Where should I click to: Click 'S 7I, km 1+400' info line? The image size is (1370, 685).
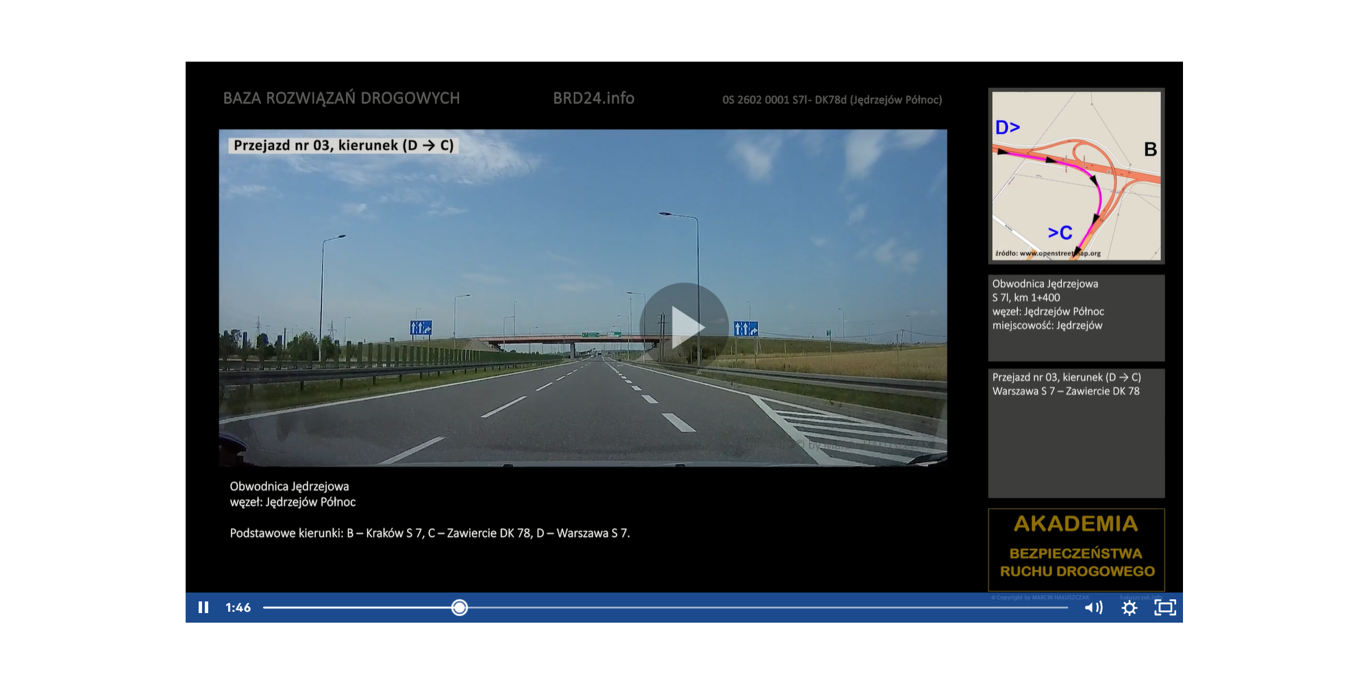point(1026,297)
